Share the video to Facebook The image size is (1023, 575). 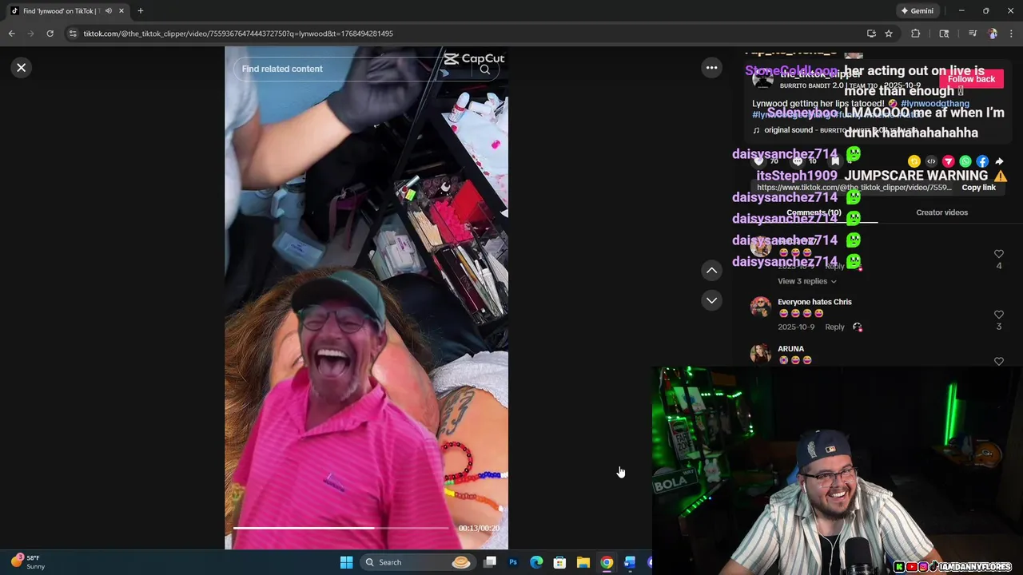[982, 161]
